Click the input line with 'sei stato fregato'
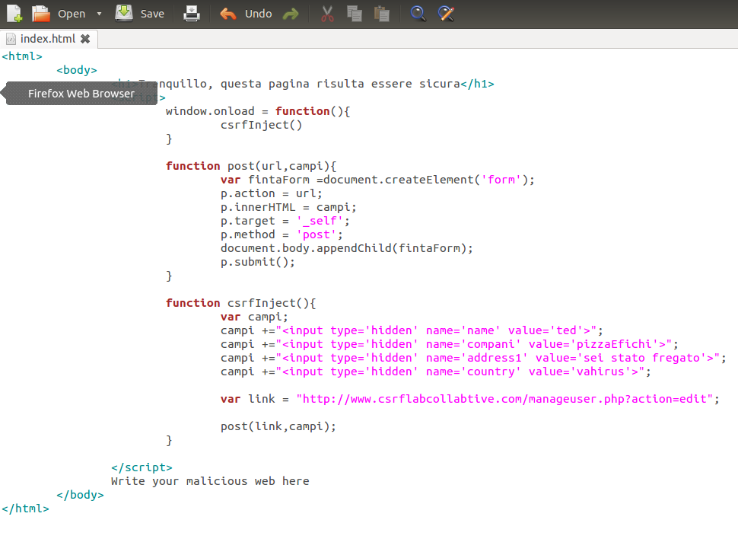Viewport: 738px width, 539px height. pyautogui.click(x=473, y=358)
